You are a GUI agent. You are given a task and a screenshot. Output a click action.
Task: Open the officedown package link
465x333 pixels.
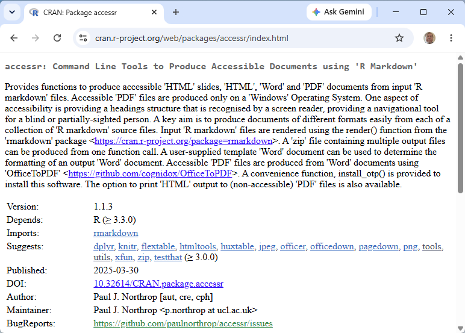point(332,246)
